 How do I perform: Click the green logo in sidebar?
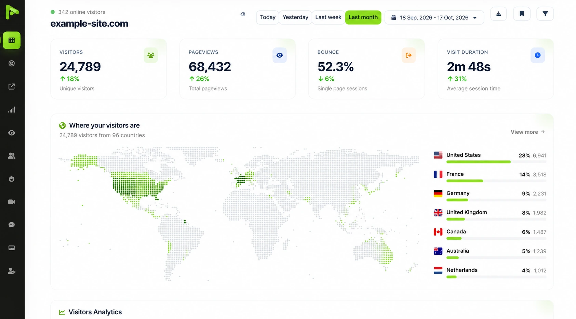[12, 12]
